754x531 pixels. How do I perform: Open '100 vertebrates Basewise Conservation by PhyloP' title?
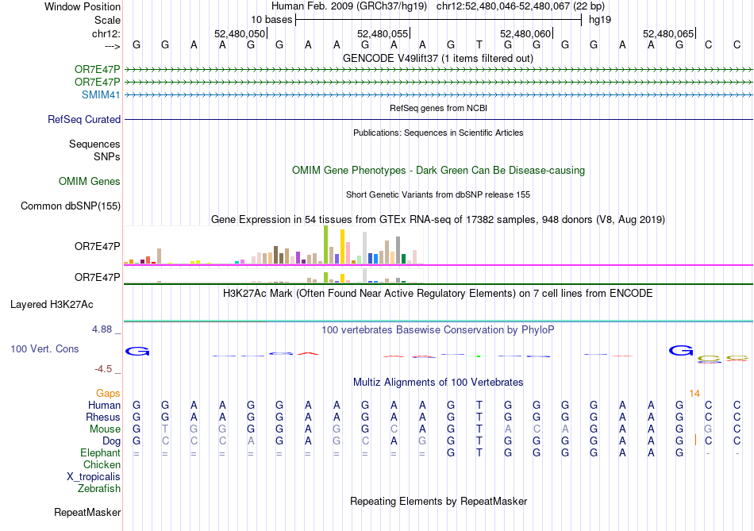coord(438,330)
